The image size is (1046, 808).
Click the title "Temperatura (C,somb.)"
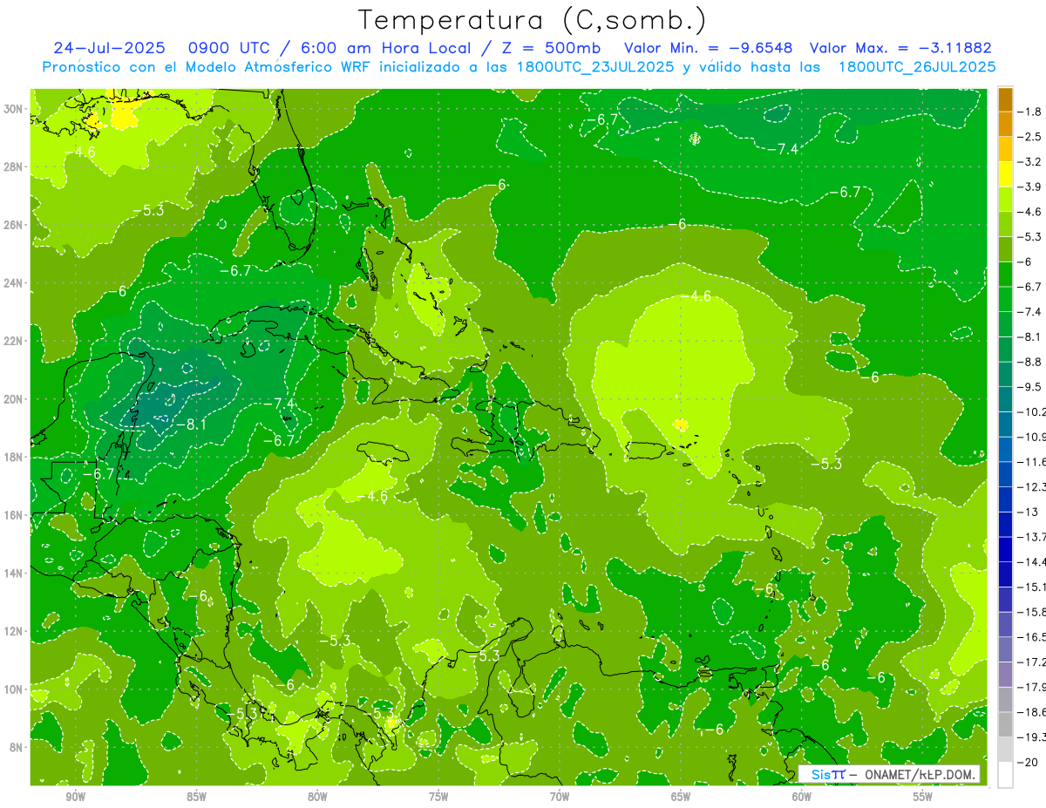click(x=532, y=20)
